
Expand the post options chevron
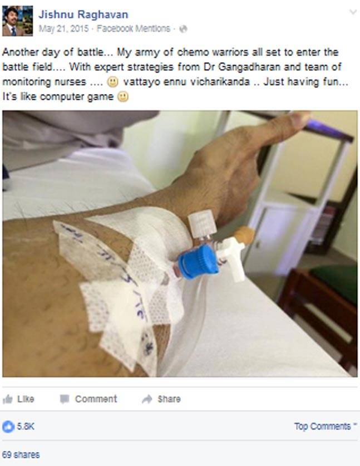(353, 12)
